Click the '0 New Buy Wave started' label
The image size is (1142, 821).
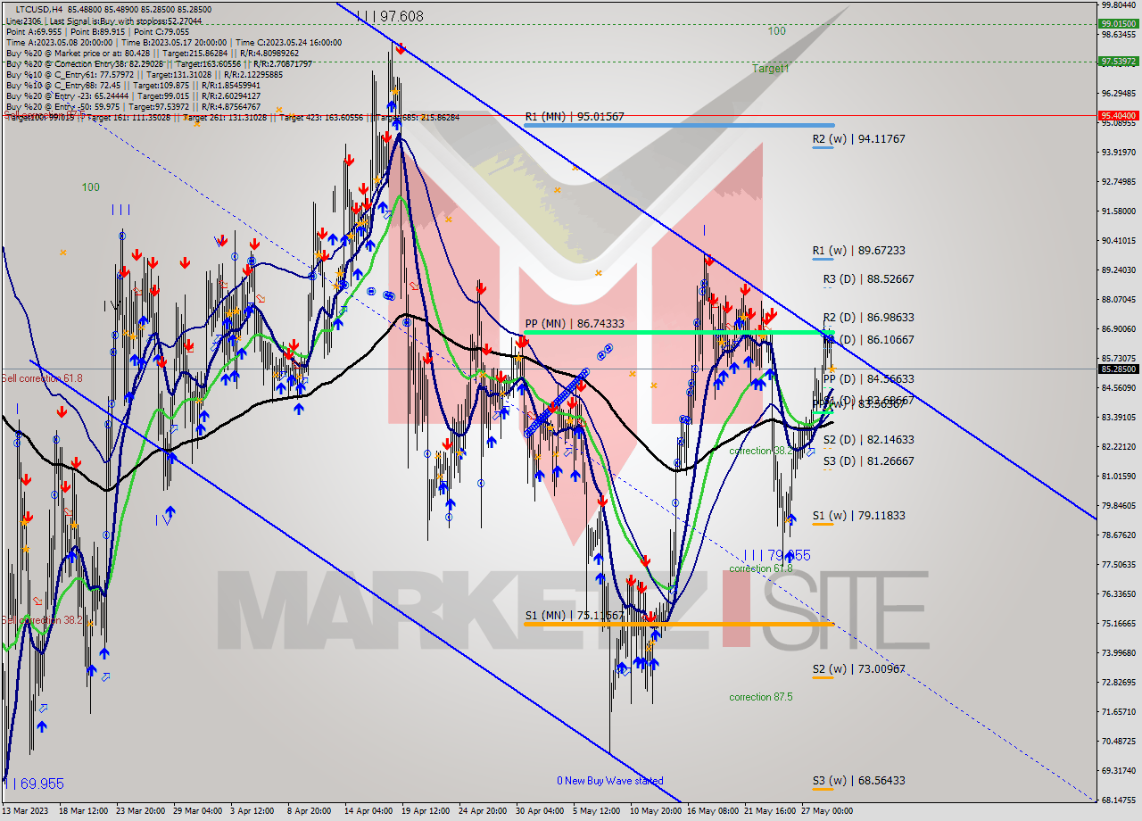610,781
